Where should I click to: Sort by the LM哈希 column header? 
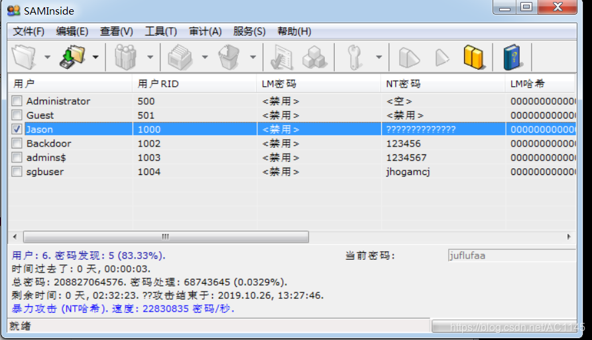pyautogui.click(x=540, y=84)
